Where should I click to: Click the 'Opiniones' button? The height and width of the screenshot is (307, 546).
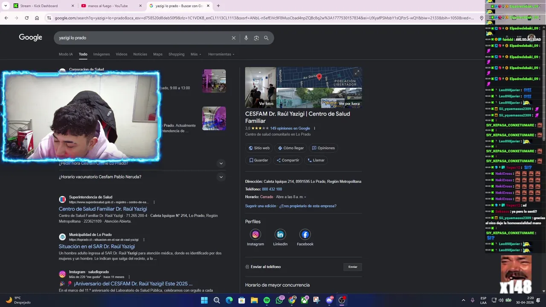coord(323,148)
